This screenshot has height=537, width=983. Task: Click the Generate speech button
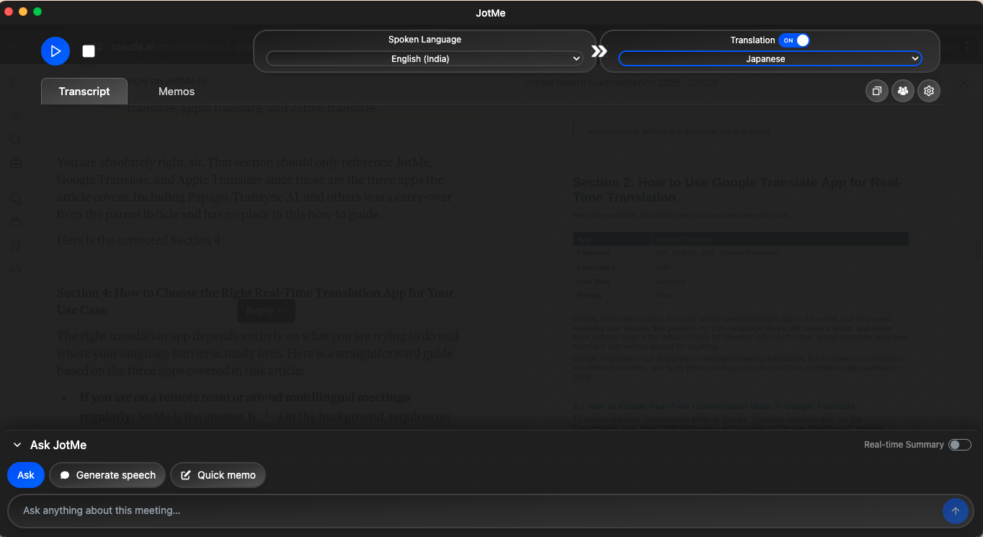[x=107, y=475]
